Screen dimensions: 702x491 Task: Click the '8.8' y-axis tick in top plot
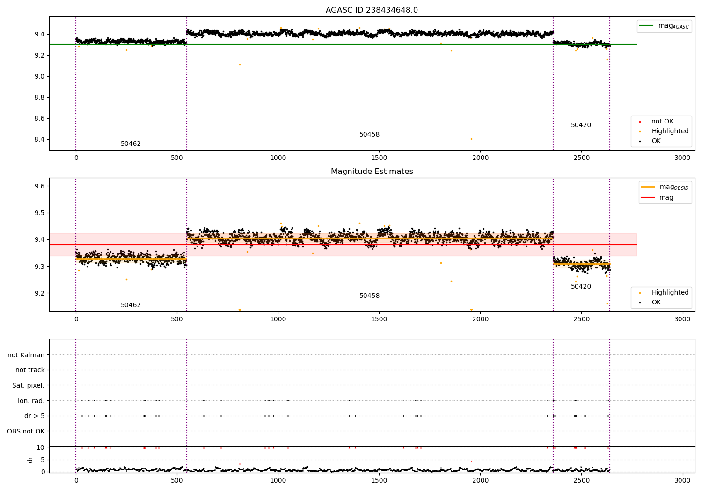(x=39, y=98)
